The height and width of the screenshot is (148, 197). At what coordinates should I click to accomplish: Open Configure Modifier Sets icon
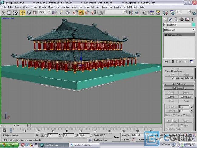point(192,62)
